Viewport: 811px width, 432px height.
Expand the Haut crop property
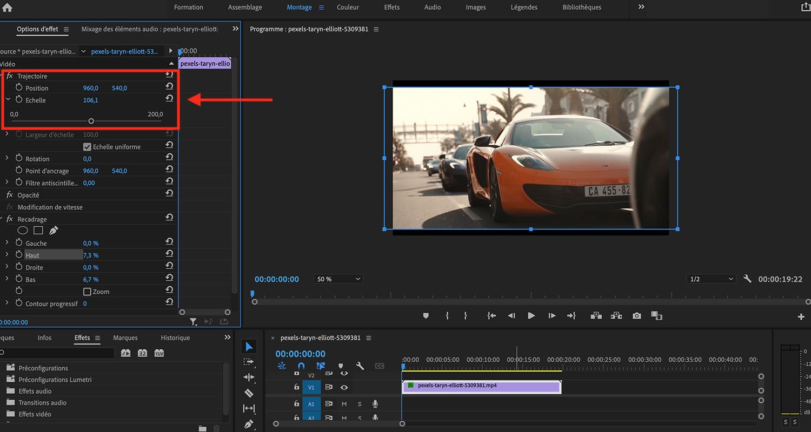7,255
